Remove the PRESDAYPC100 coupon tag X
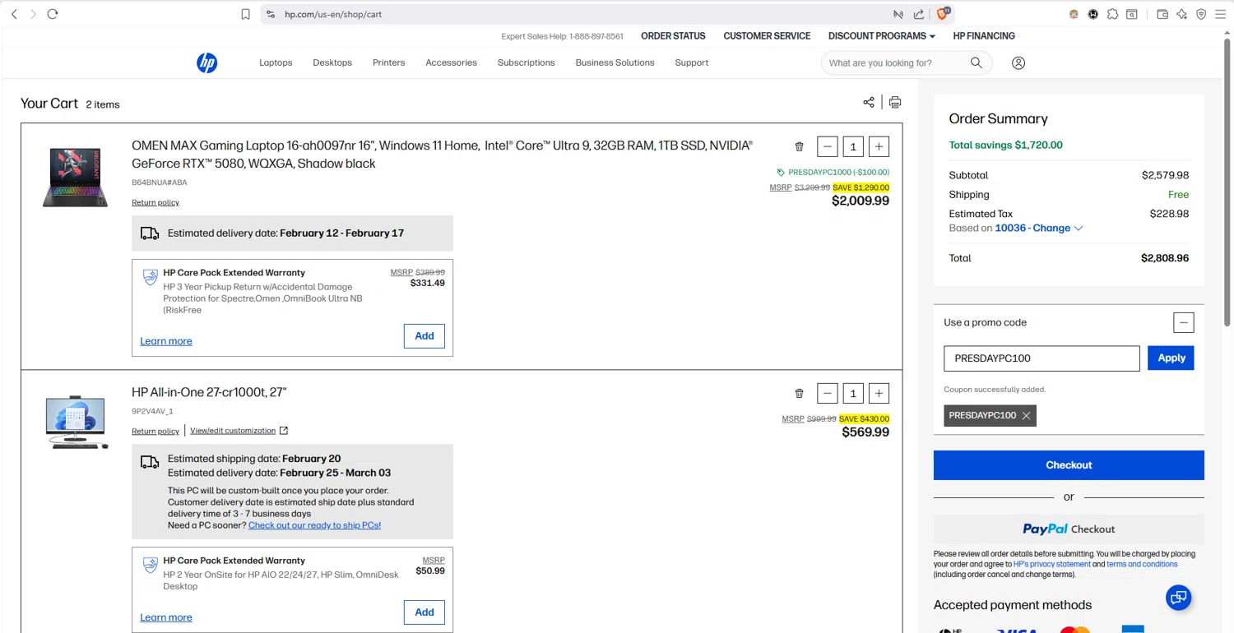Viewport: 1234px width, 633px height. pos(1026,415)
